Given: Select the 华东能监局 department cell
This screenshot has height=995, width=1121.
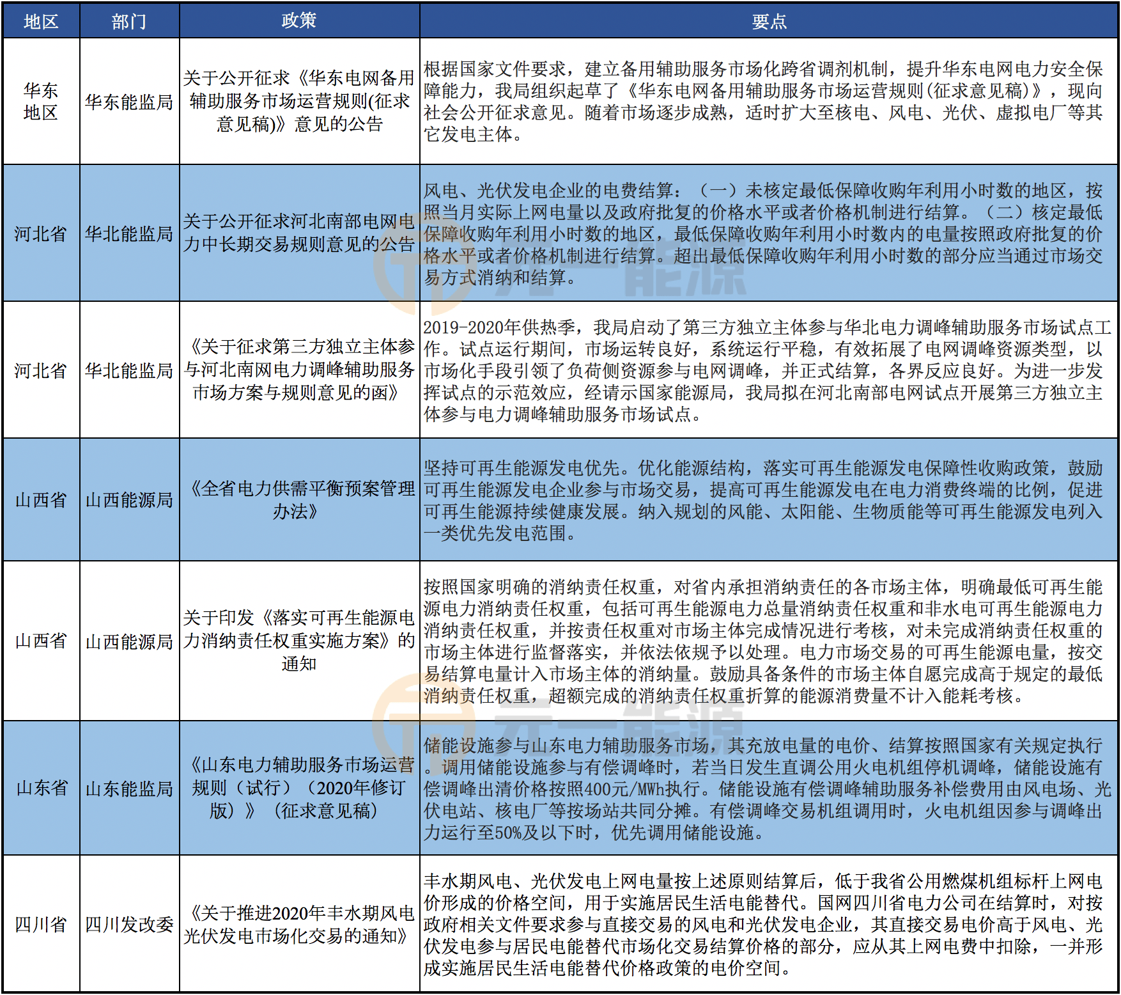Looking at the screenshot, I should [129, 102].
